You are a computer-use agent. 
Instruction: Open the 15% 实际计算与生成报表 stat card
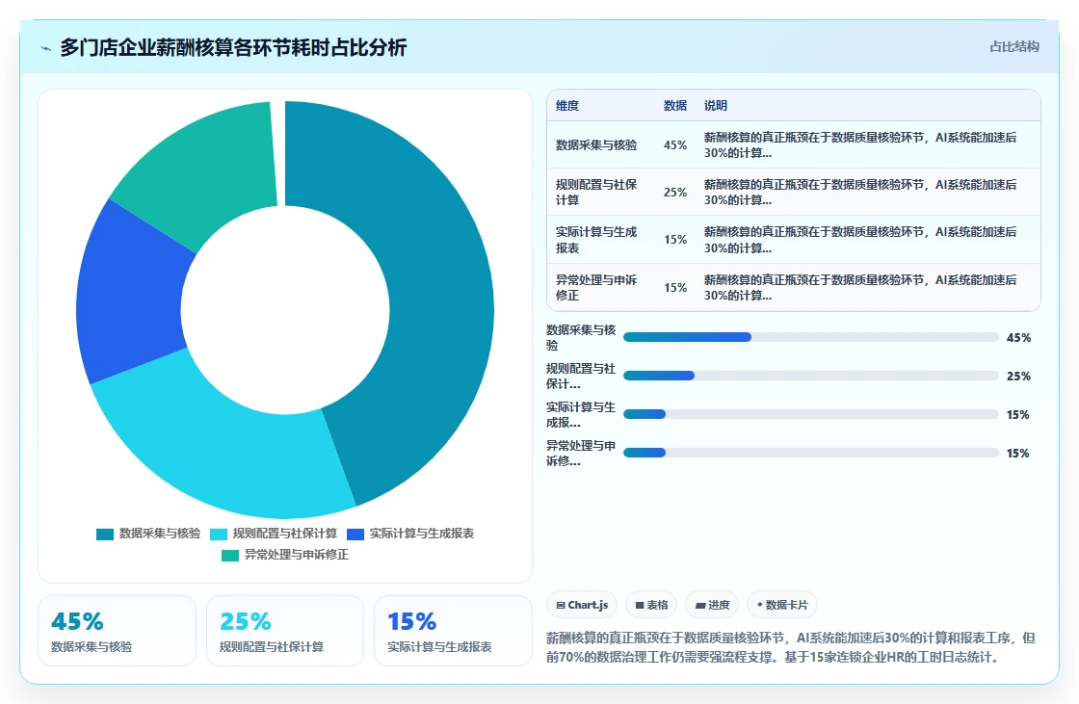point(453,631)
